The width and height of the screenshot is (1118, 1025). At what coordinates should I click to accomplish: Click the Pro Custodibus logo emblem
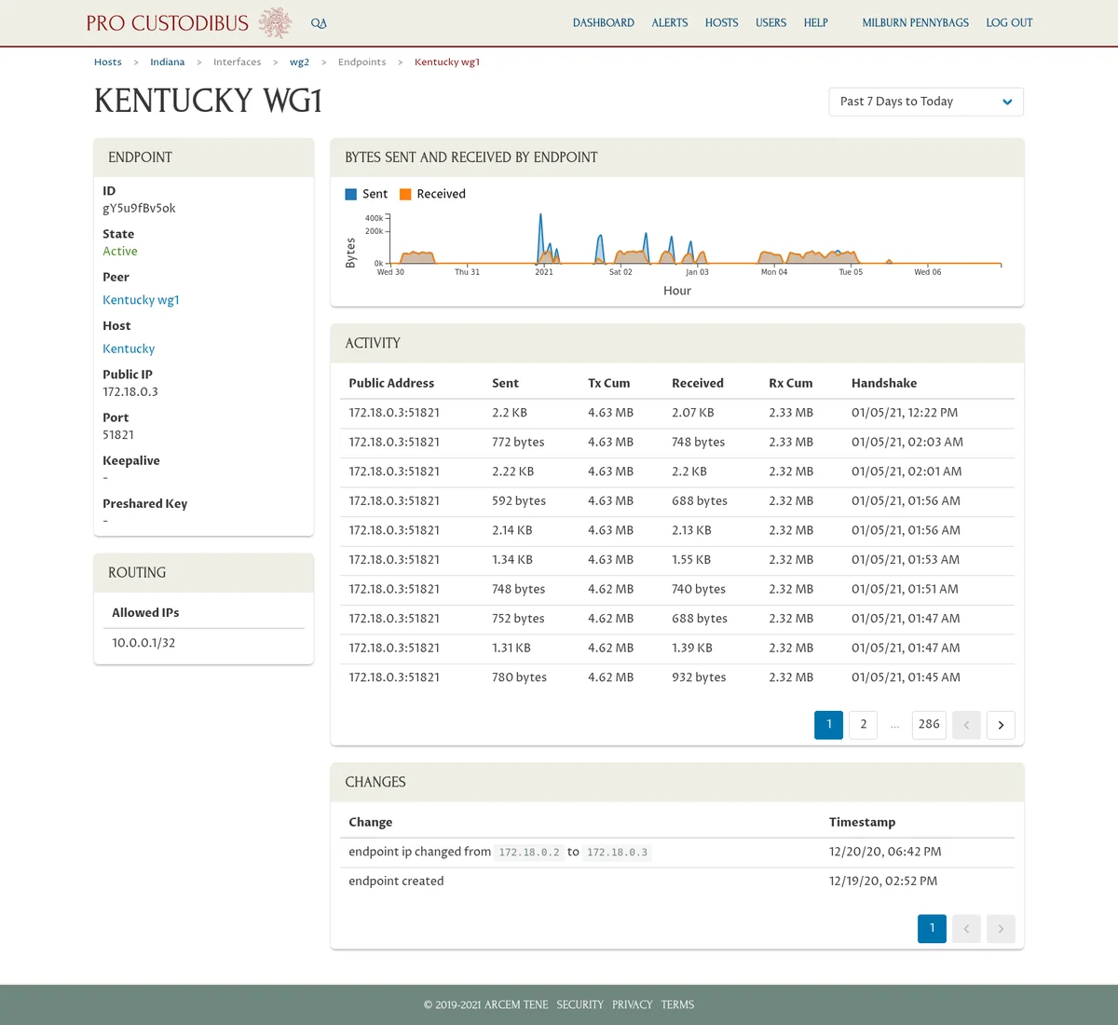(275, 22)
